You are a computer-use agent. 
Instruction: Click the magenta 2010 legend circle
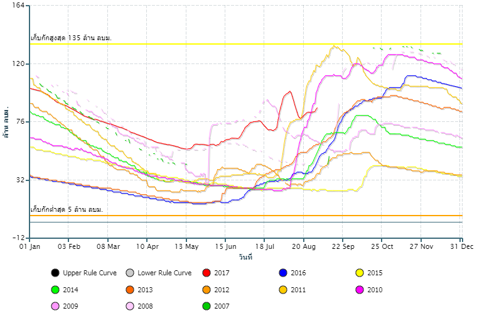(360, 290)
